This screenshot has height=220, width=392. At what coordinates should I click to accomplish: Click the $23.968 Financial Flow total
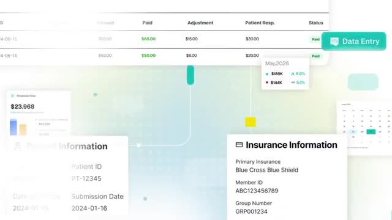point(23,106)
